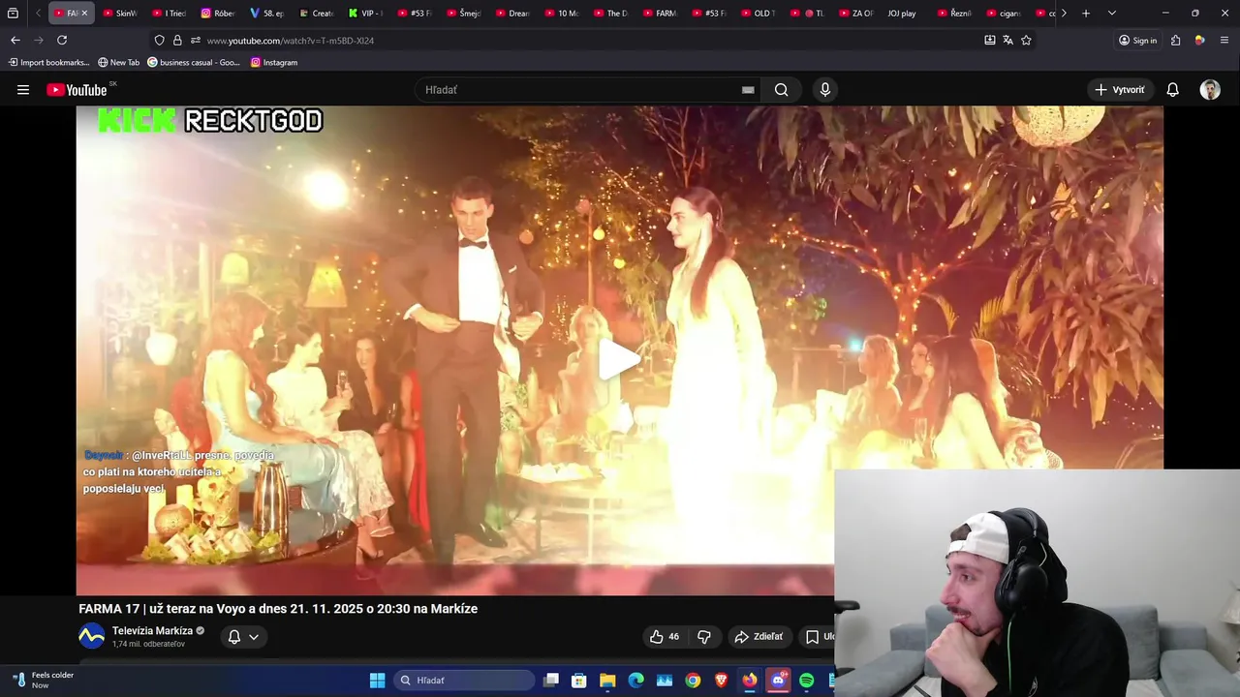
Task: Open tracking protection shield icon
Action: 159,40
